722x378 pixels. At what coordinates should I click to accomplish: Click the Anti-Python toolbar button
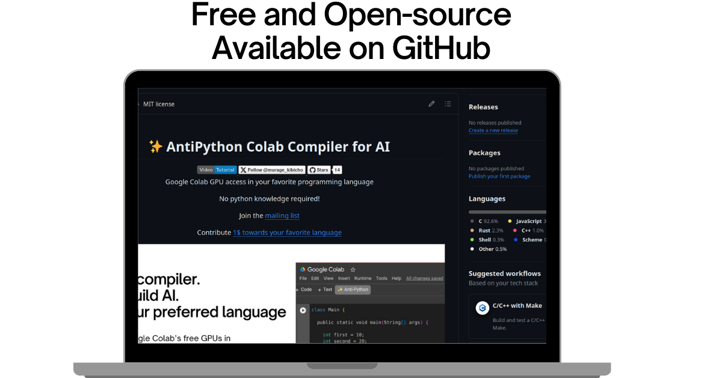[353, 290]
